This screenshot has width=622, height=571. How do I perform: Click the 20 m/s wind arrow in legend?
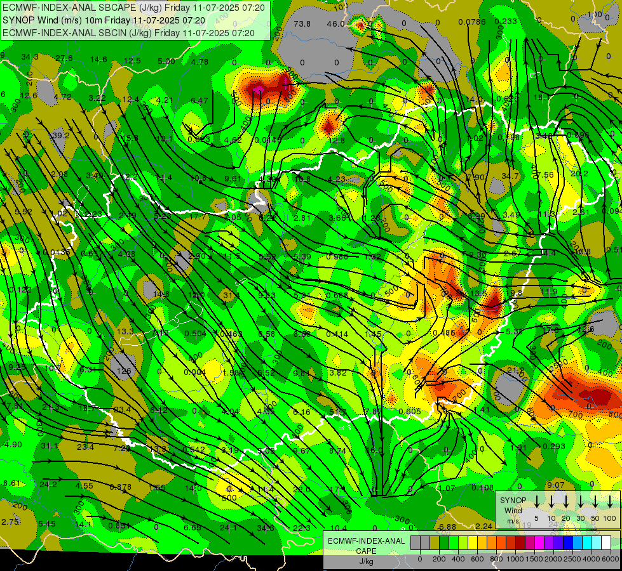pyautogui.click(x=566, y=501)
